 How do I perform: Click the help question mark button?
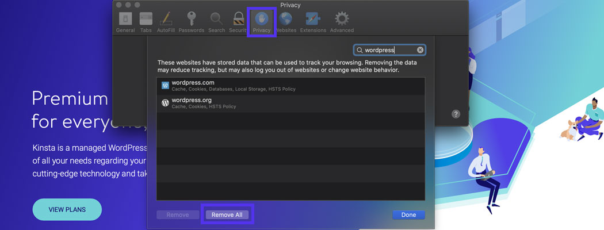(456, 114)
